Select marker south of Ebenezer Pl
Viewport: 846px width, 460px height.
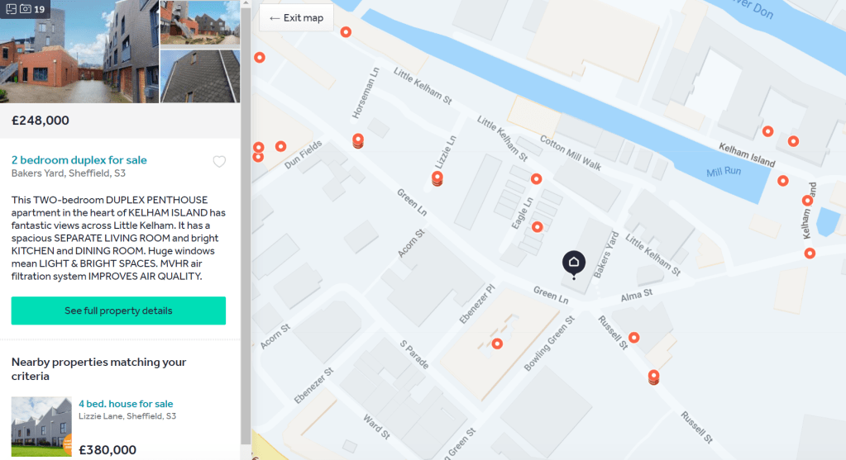[x=497, y=344]
